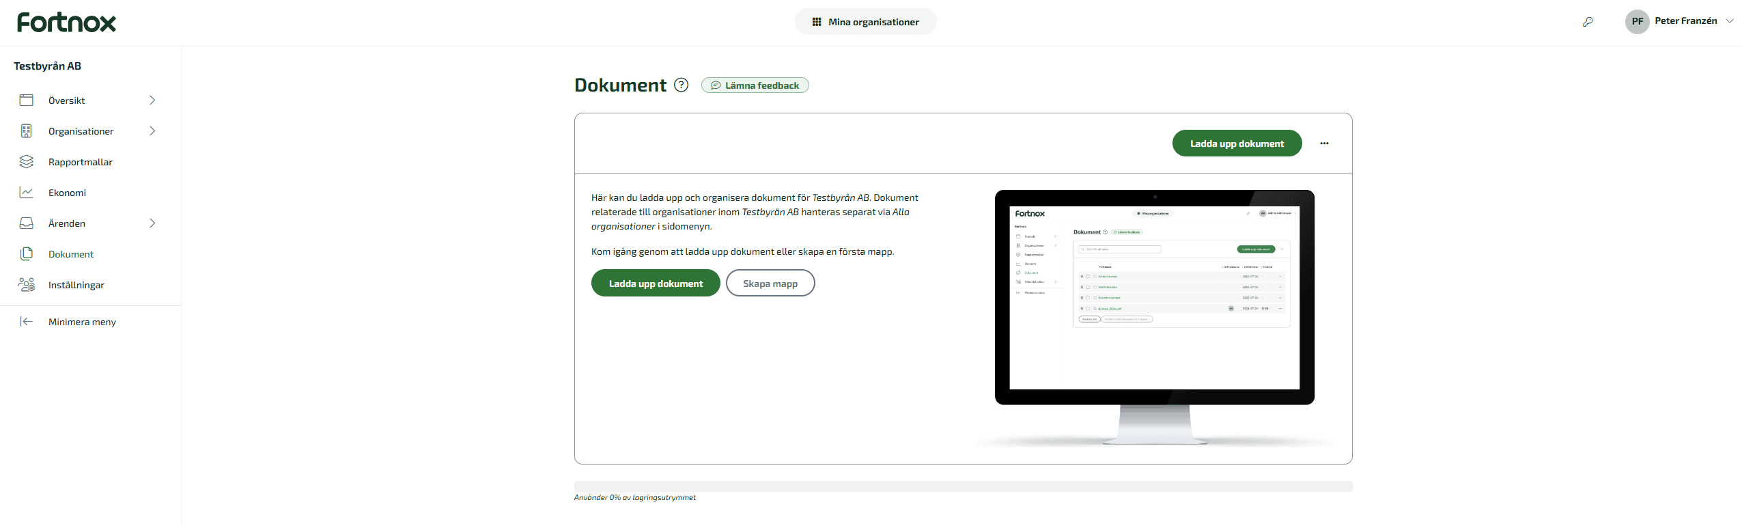1742x526 pixels.
Task: Expand the Organisationer submenu chevron
Action: (x=152, y=131)
